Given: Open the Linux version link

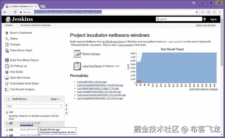Looking at the screenshot, I should pyautogui.click(x=126, y=45).
